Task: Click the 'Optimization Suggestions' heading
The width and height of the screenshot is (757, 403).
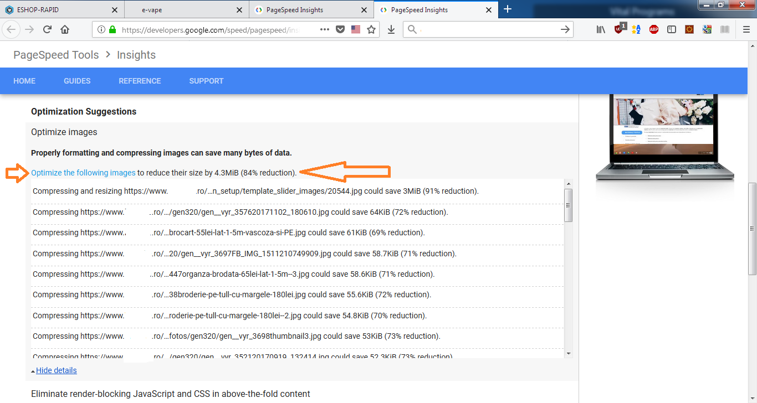Action: 84,111
